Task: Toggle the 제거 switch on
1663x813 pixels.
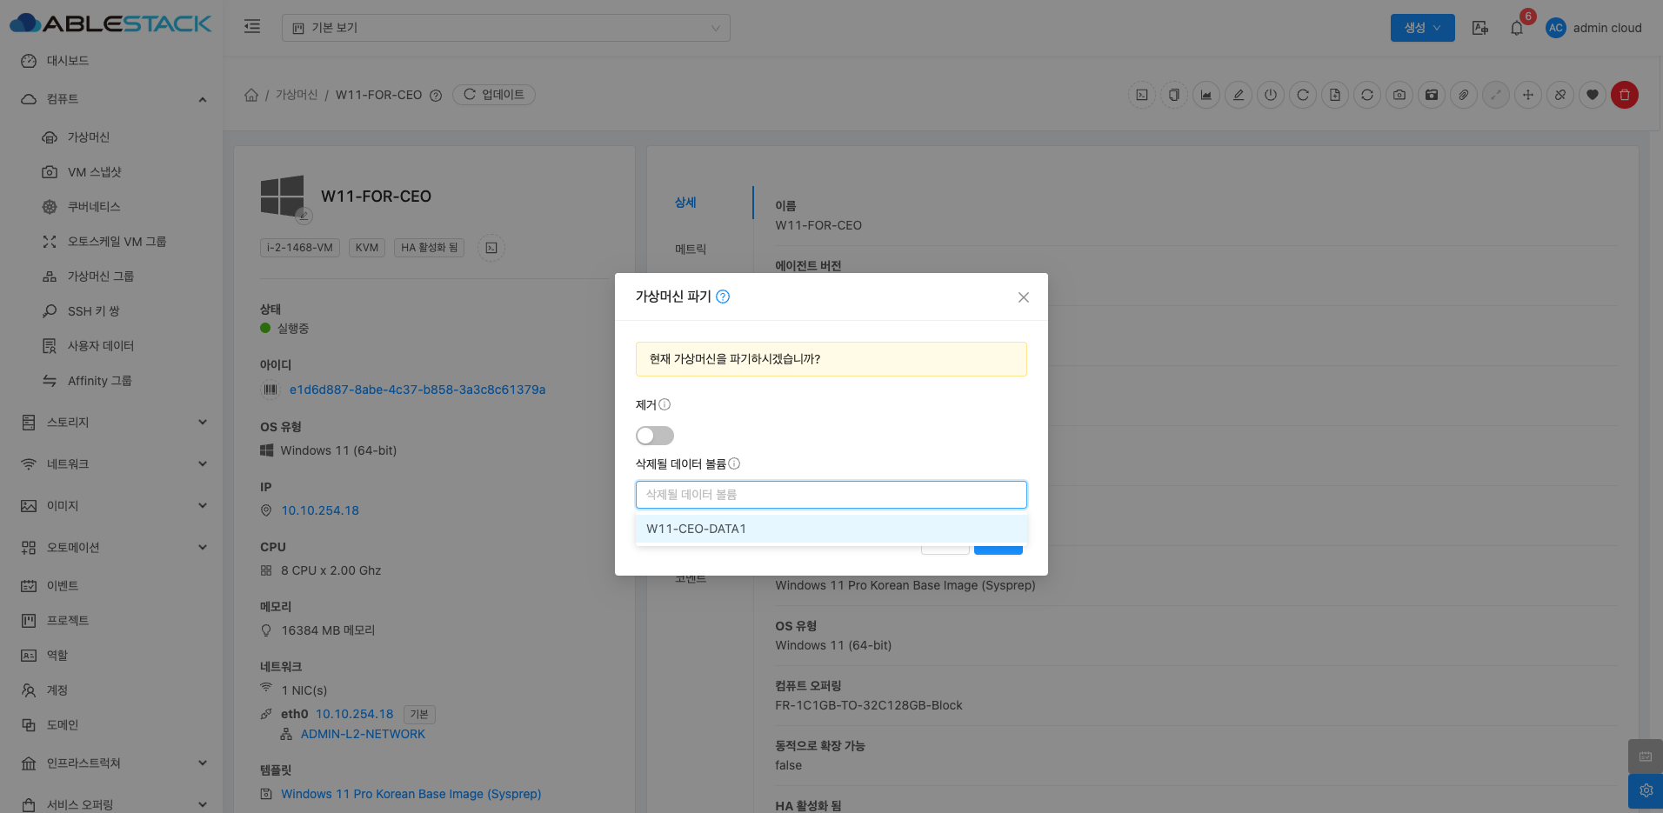Action: 655,436
